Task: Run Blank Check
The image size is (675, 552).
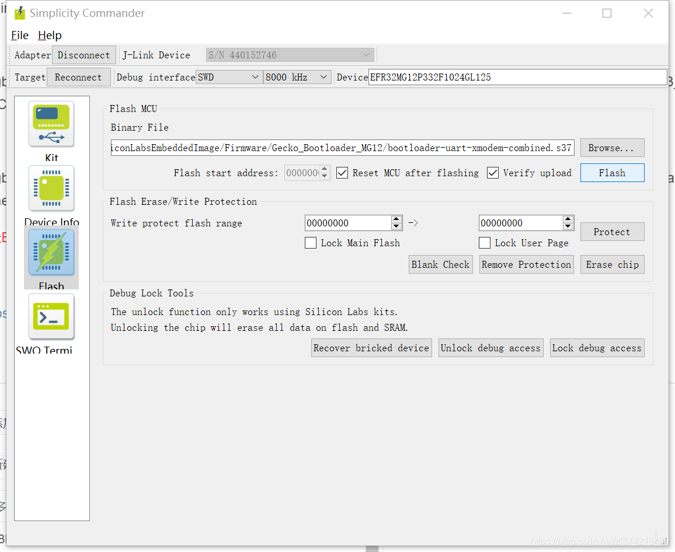Action: [440, 264]
